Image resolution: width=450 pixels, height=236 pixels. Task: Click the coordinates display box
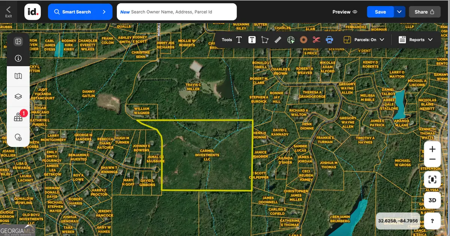pos(398,221)
